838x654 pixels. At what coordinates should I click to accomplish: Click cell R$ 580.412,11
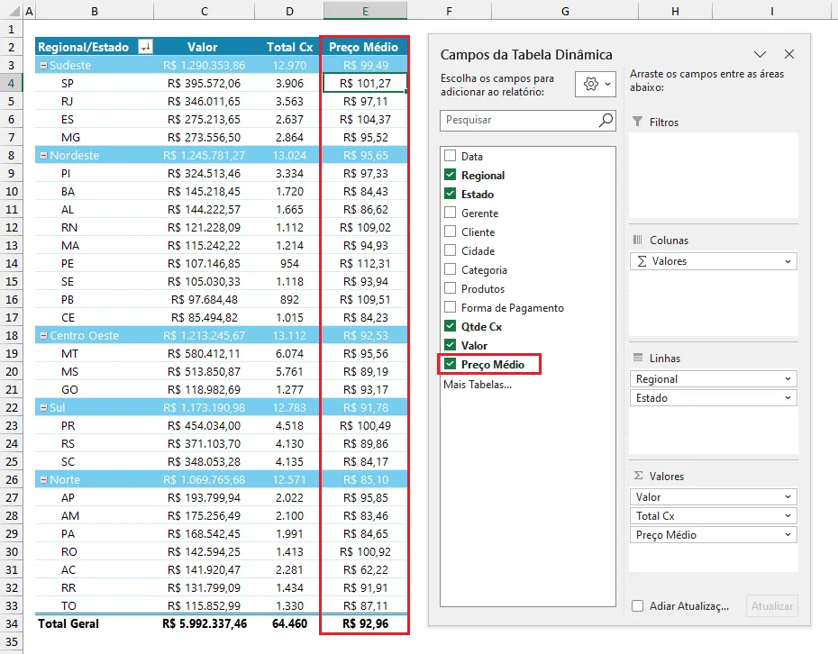coord(205,354)
